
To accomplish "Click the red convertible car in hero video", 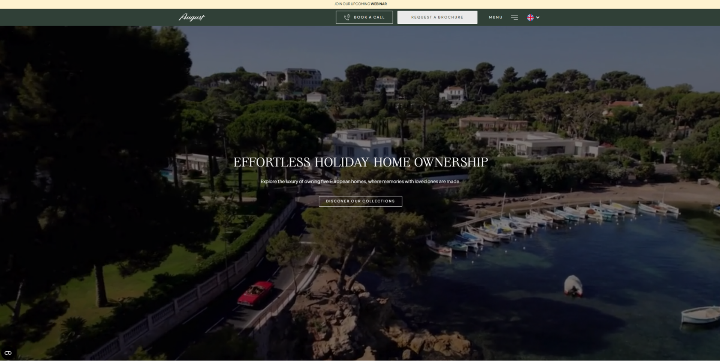I will tap(255, 293).
